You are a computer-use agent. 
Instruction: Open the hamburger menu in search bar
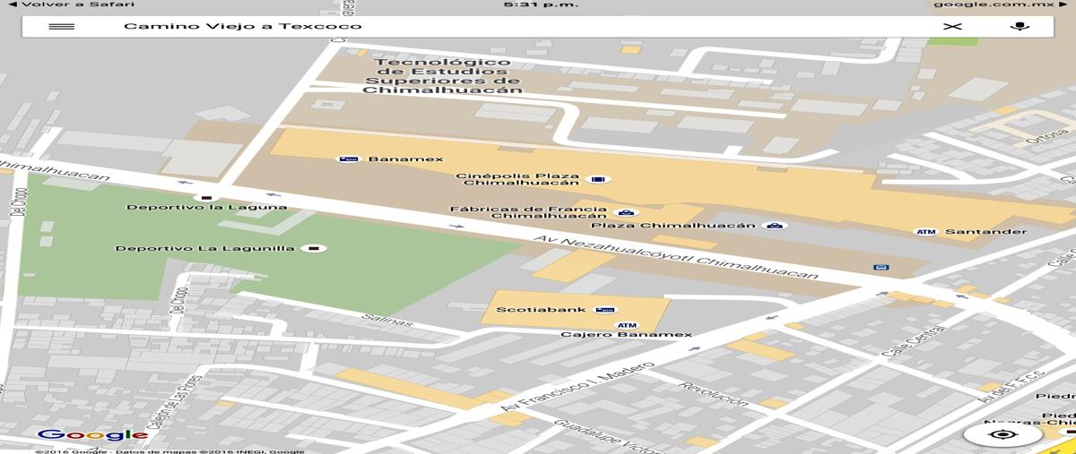pos(61,26)
